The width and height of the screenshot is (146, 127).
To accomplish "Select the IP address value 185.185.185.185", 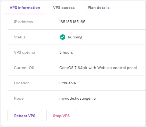I will (72, 22).
